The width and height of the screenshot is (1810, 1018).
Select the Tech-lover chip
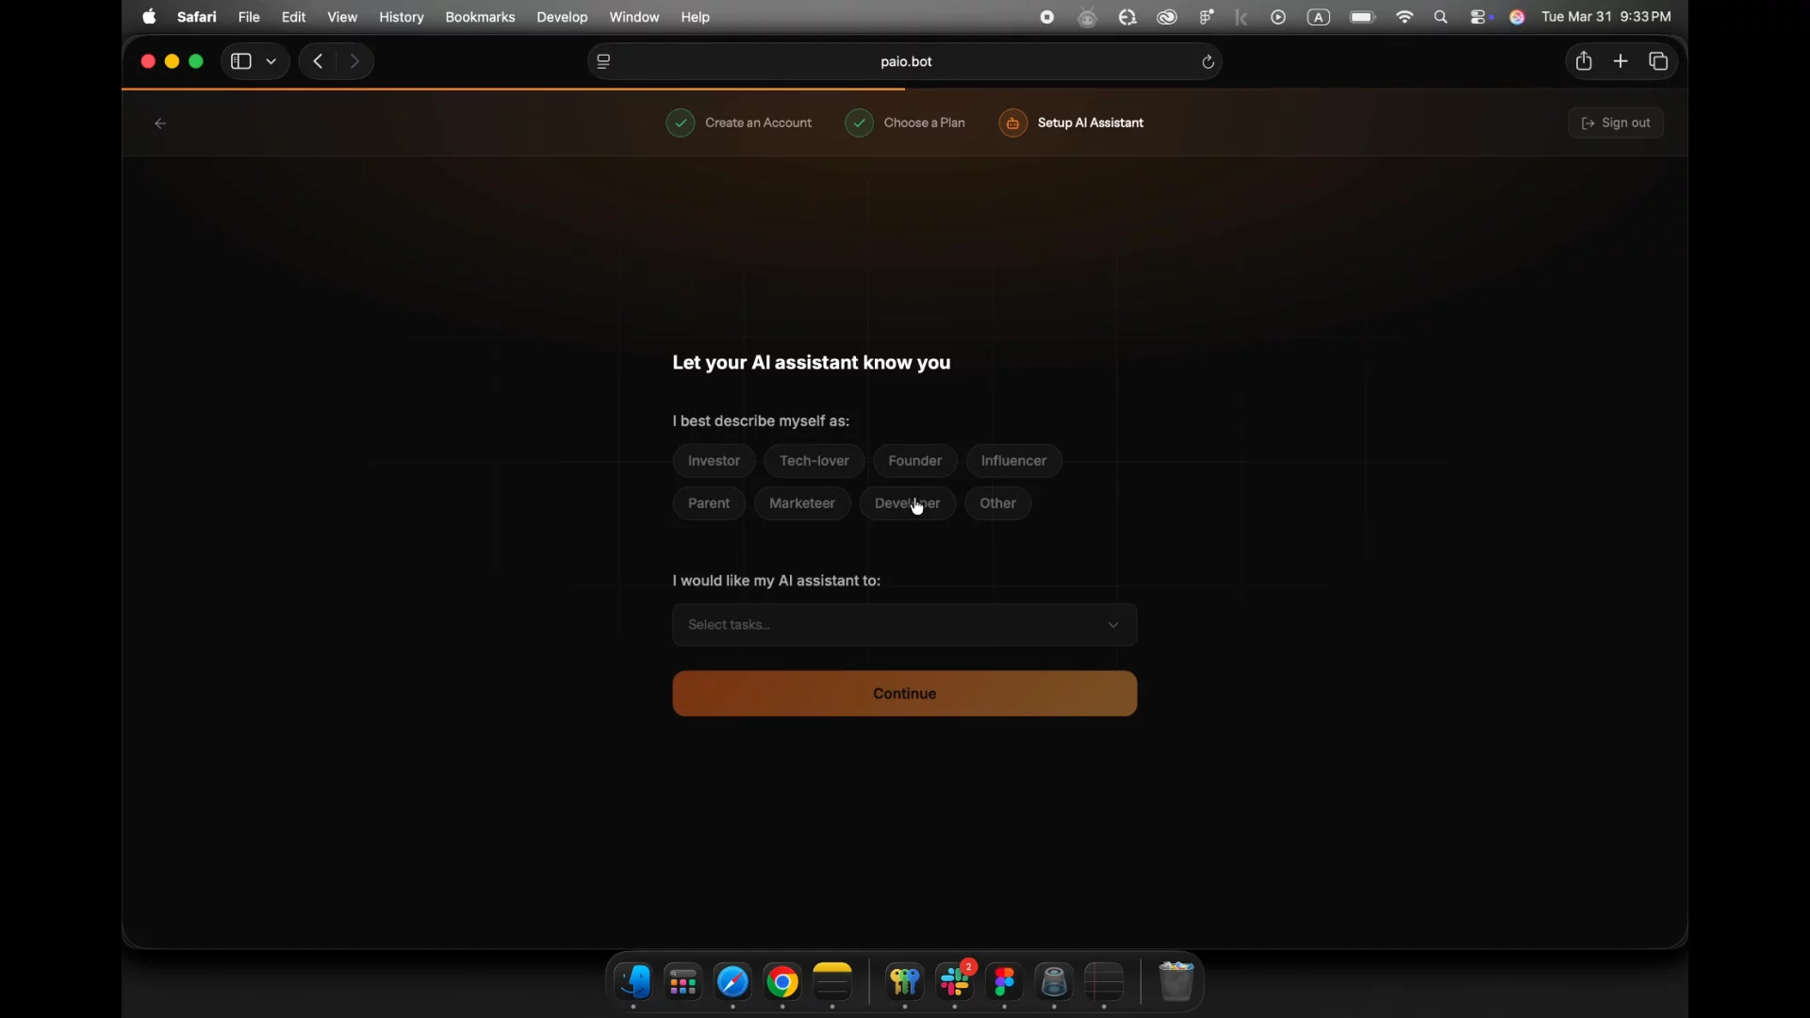tap(814, 461)
